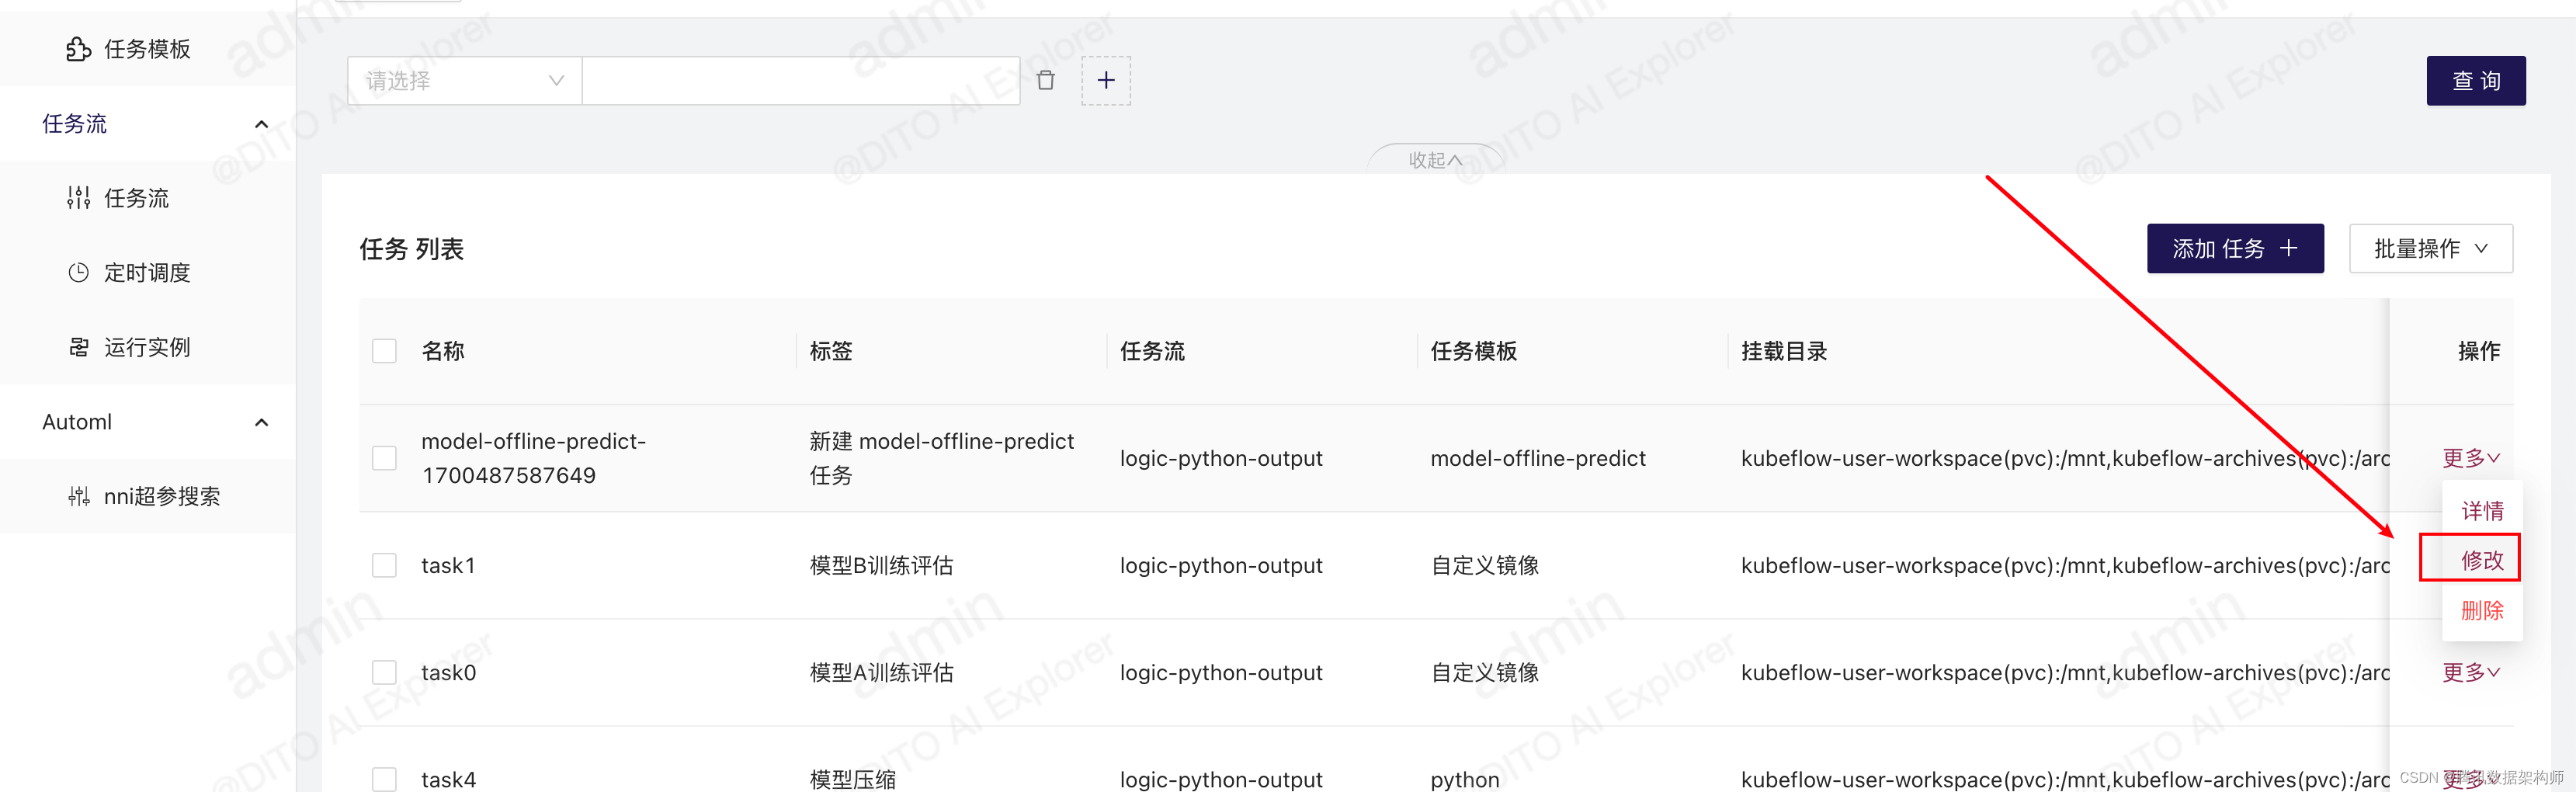Viewport: 2576px width, 792px height.
Task: Go to 定时调度 menu item
Action: point(147,273)
